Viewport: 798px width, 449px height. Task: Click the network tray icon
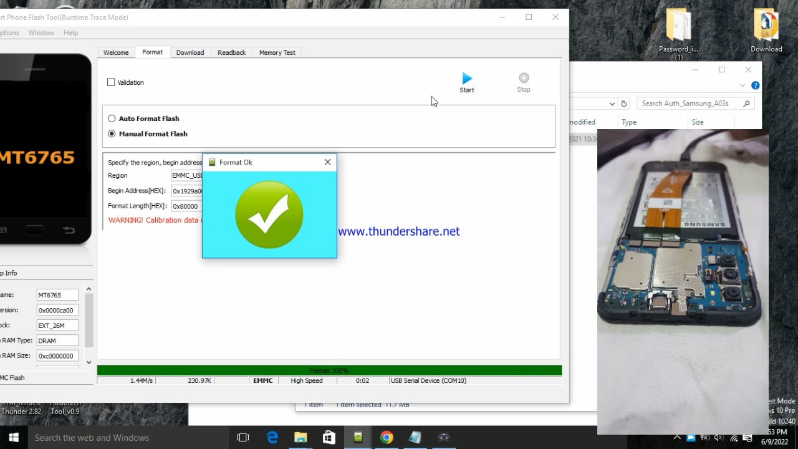pos(734,438)
